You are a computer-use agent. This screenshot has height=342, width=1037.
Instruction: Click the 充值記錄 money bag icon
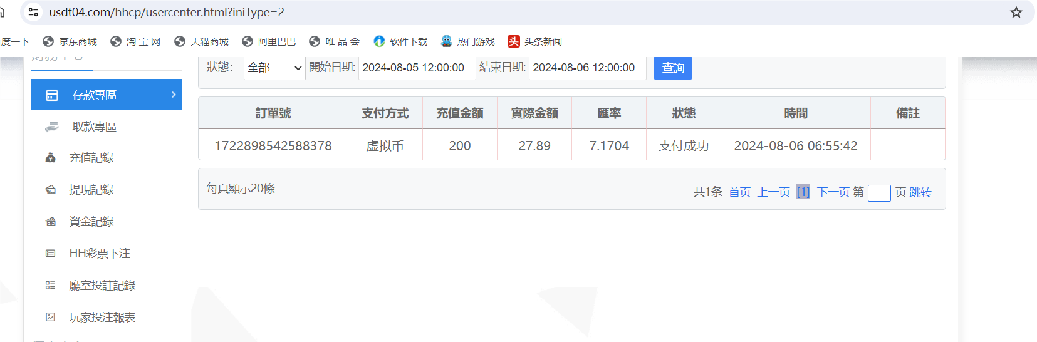(51, 158)
